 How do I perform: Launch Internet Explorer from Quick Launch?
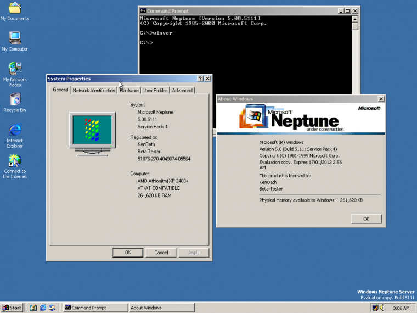[42, 308]
